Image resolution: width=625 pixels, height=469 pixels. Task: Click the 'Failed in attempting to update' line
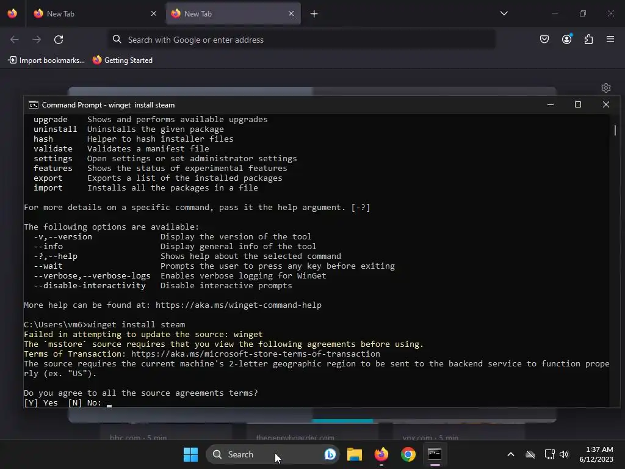[x=143, y=334]
